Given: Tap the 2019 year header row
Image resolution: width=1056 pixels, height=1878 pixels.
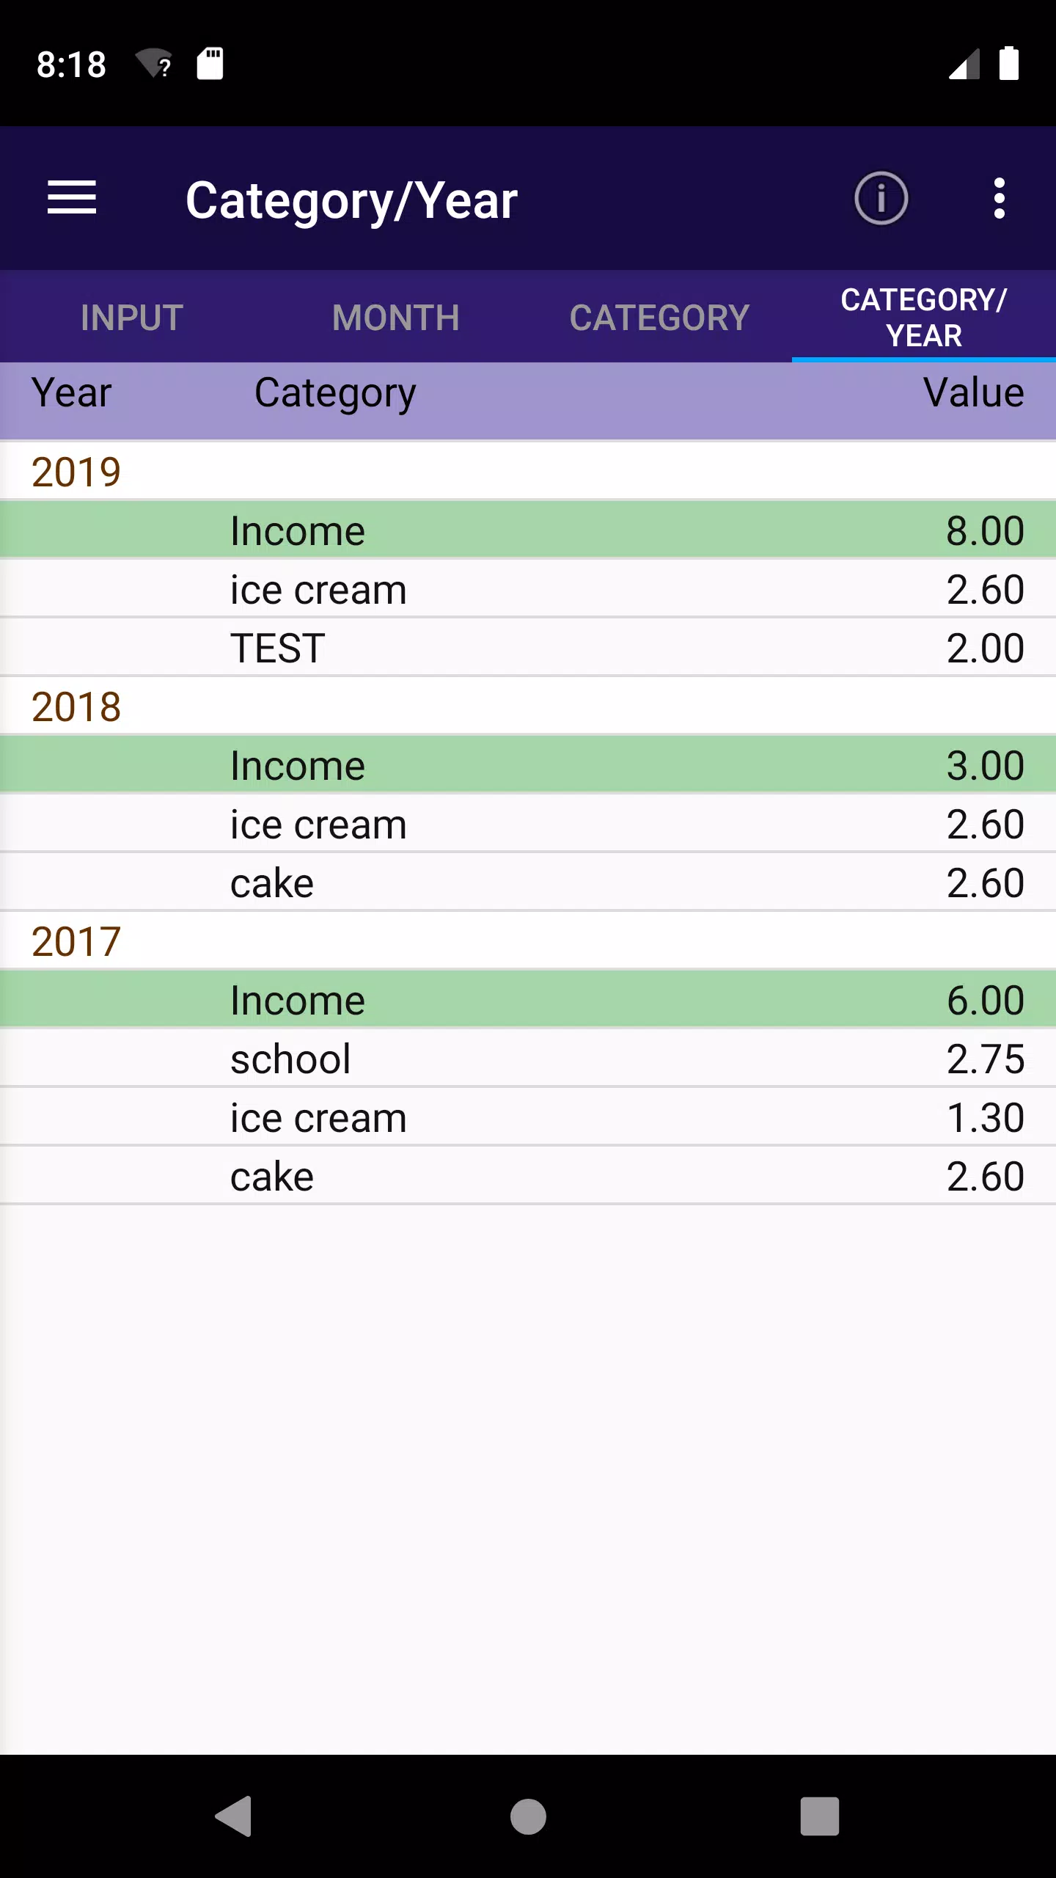Looking at the screenshot, I should [x=528, y=471].
